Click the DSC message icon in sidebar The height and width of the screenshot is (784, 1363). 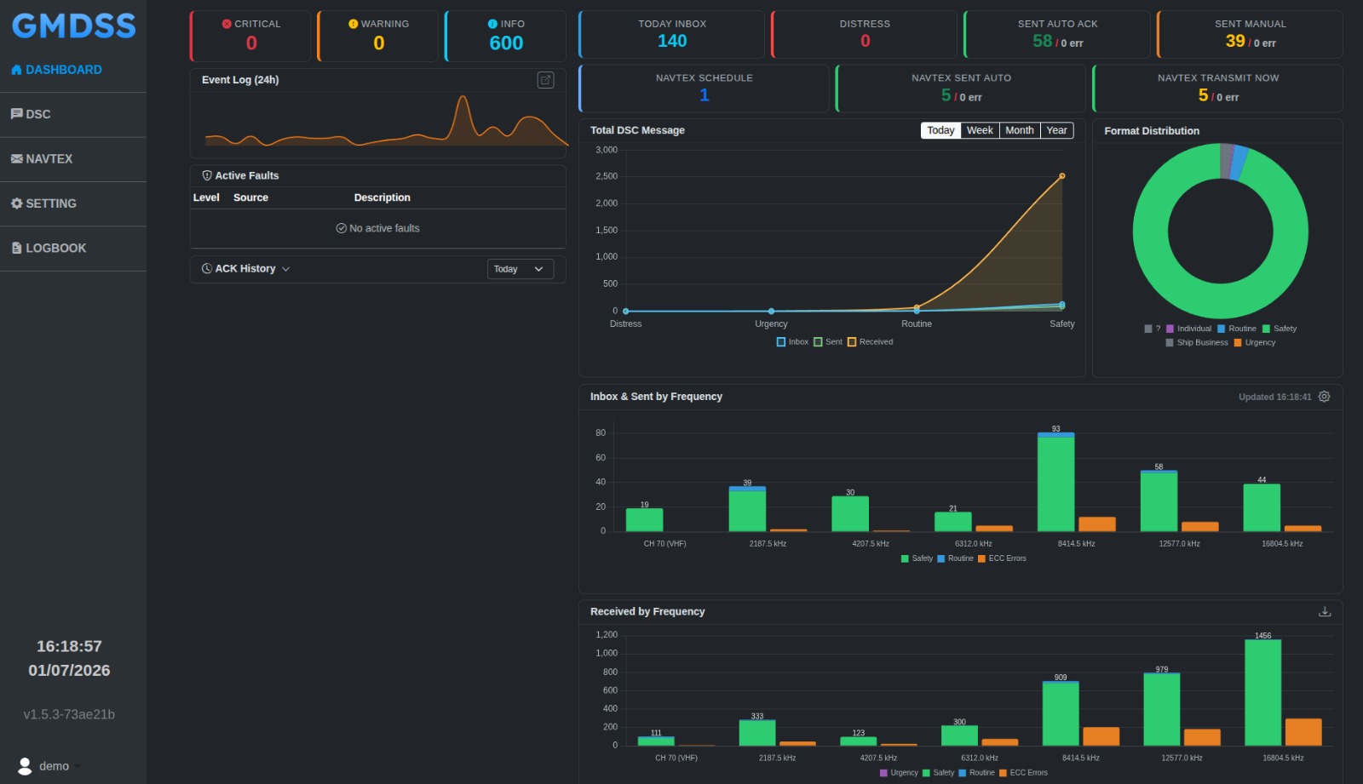16,114
